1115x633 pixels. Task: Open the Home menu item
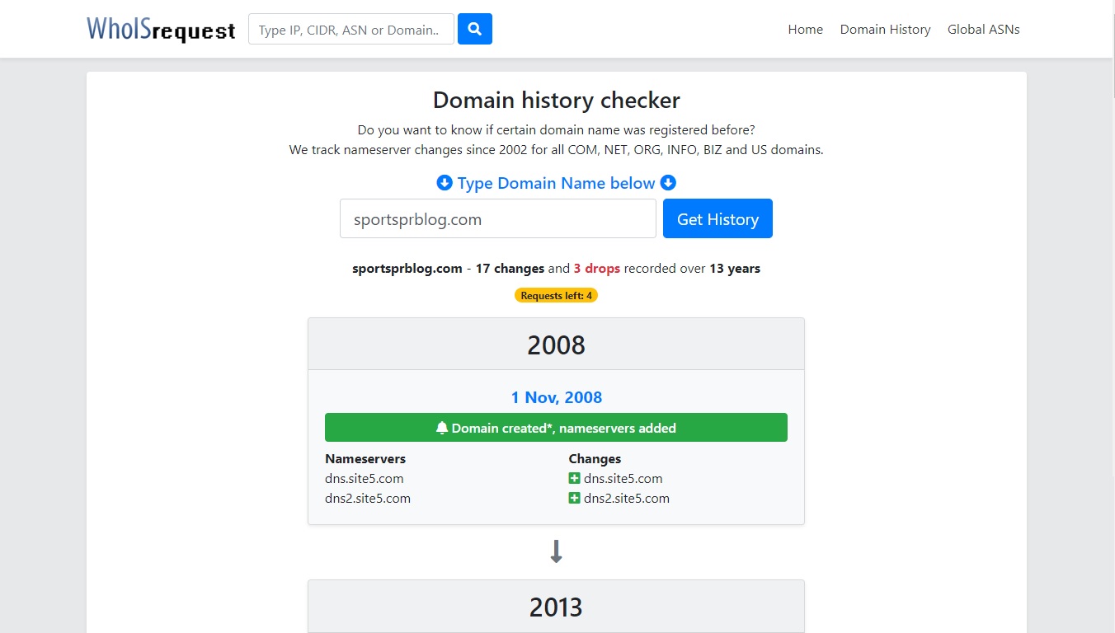(806, 29)
